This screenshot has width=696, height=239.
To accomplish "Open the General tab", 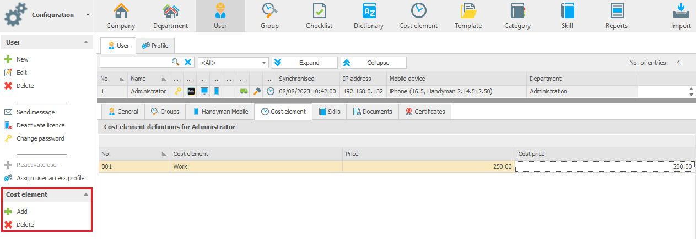I will 122,112.
